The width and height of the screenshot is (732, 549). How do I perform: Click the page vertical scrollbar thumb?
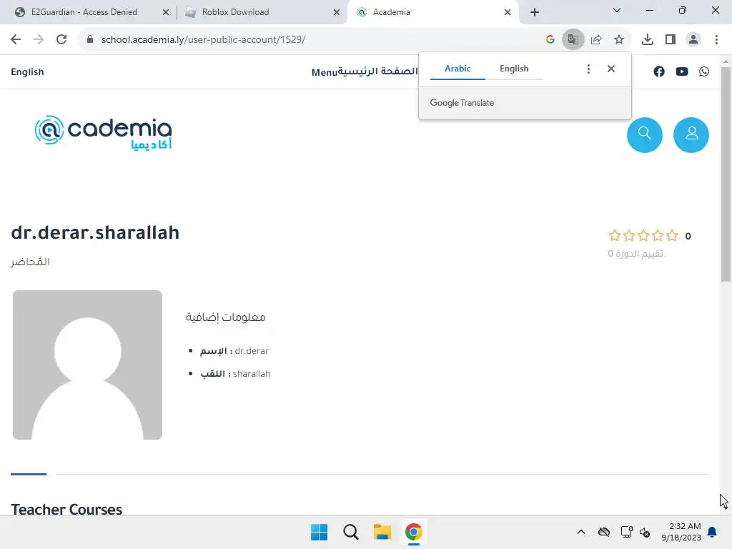pyautogui.click(x=726, y=174)
